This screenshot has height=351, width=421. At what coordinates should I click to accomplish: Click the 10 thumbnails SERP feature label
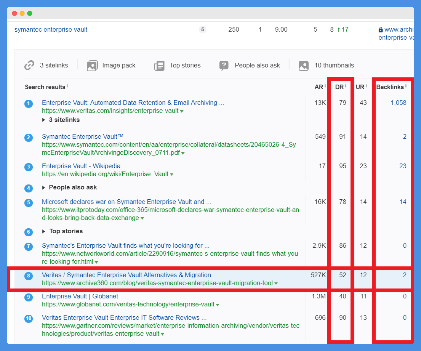pyautogui.click(x=334, y=65)
